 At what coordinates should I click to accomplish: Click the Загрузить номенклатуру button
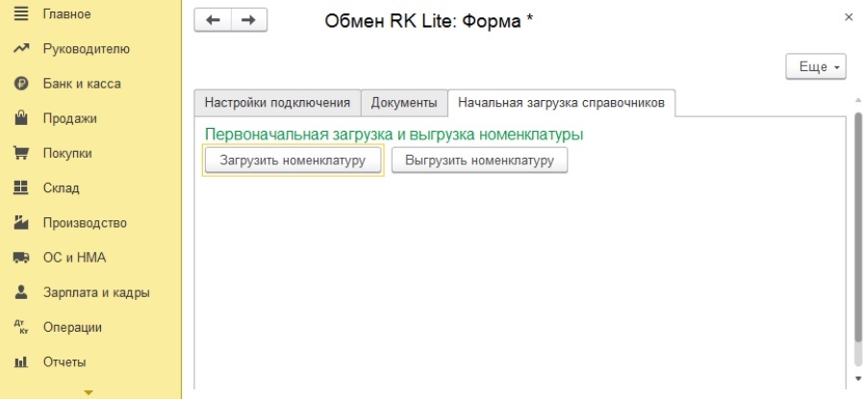click(292, 161)
